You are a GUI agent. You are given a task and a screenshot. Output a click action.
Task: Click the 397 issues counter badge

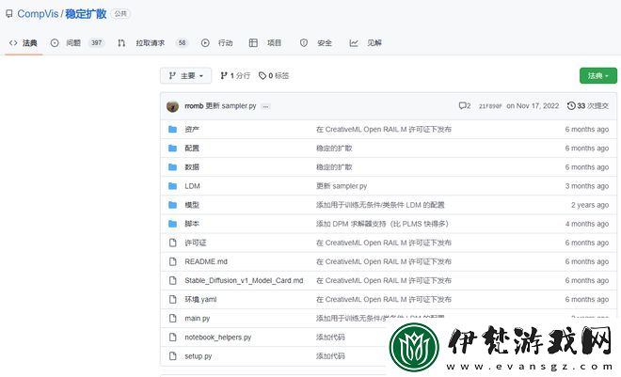pyautogui.click(x=96, y=42)
